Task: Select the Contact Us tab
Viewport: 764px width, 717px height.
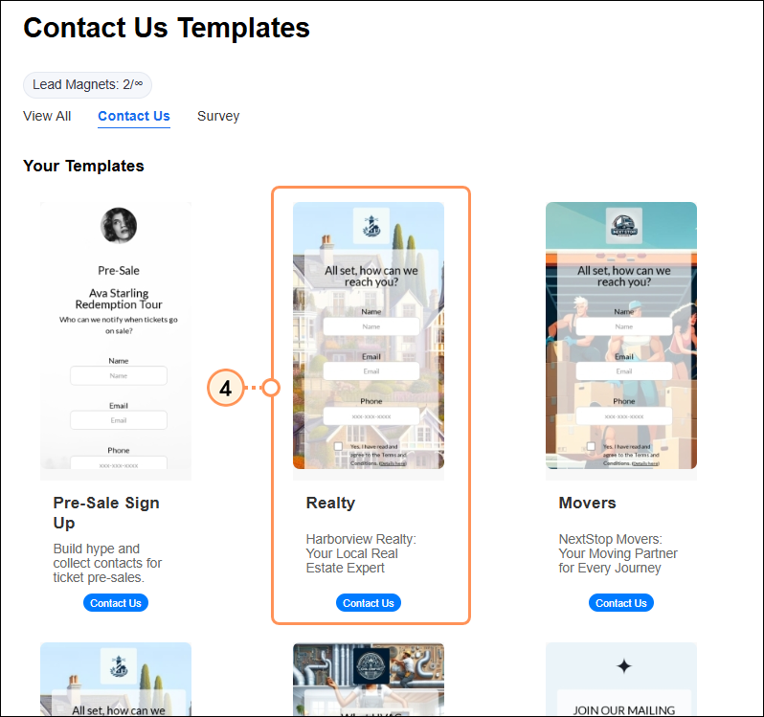Action: [134, 116]
